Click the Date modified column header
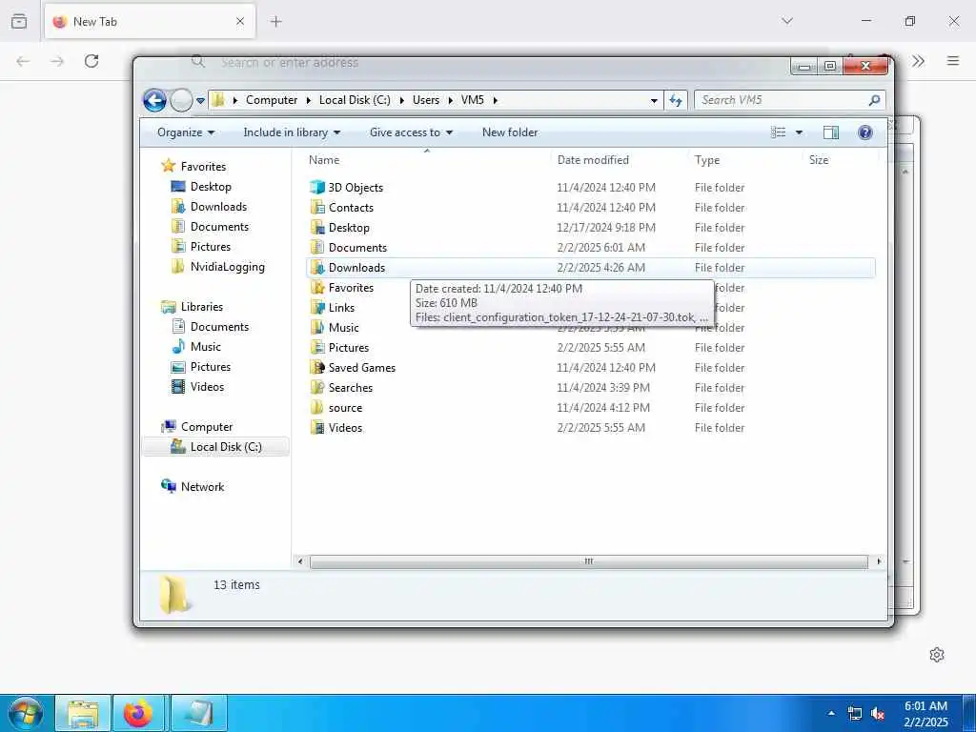 [593, 160]
